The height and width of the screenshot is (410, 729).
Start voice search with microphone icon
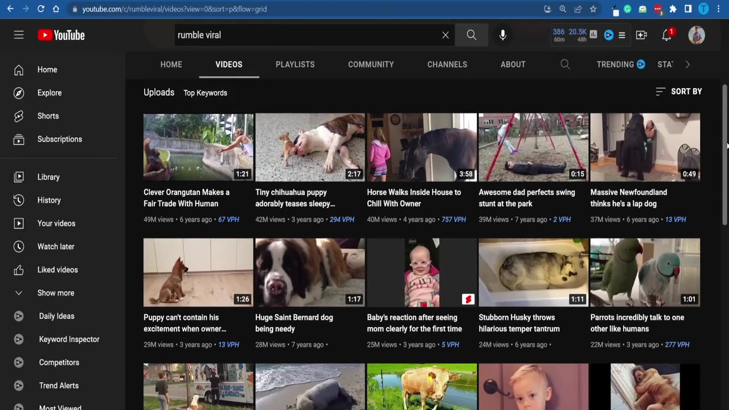pyautogui.click(x=502, y=35)
